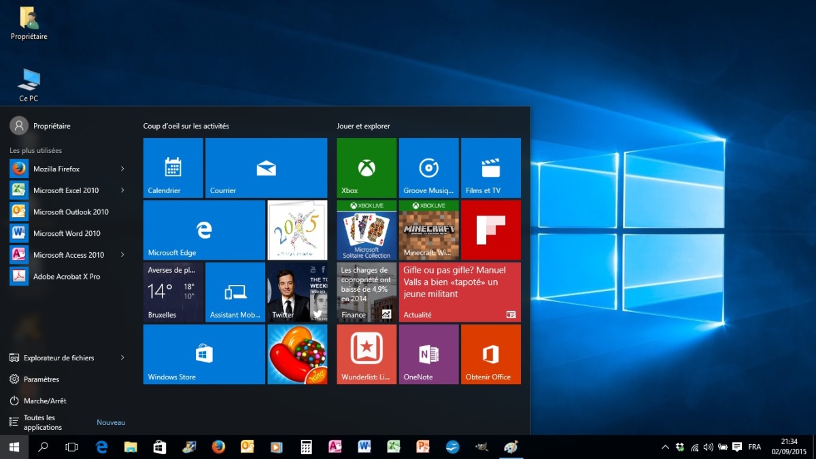Open the Windows Store tile
816x459 pixels.
[x=204, y=354]
